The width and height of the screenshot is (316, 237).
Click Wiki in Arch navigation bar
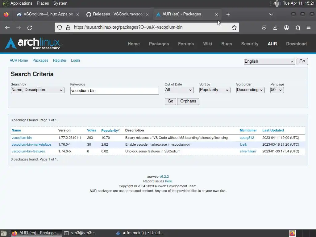(x=208, y=44)
